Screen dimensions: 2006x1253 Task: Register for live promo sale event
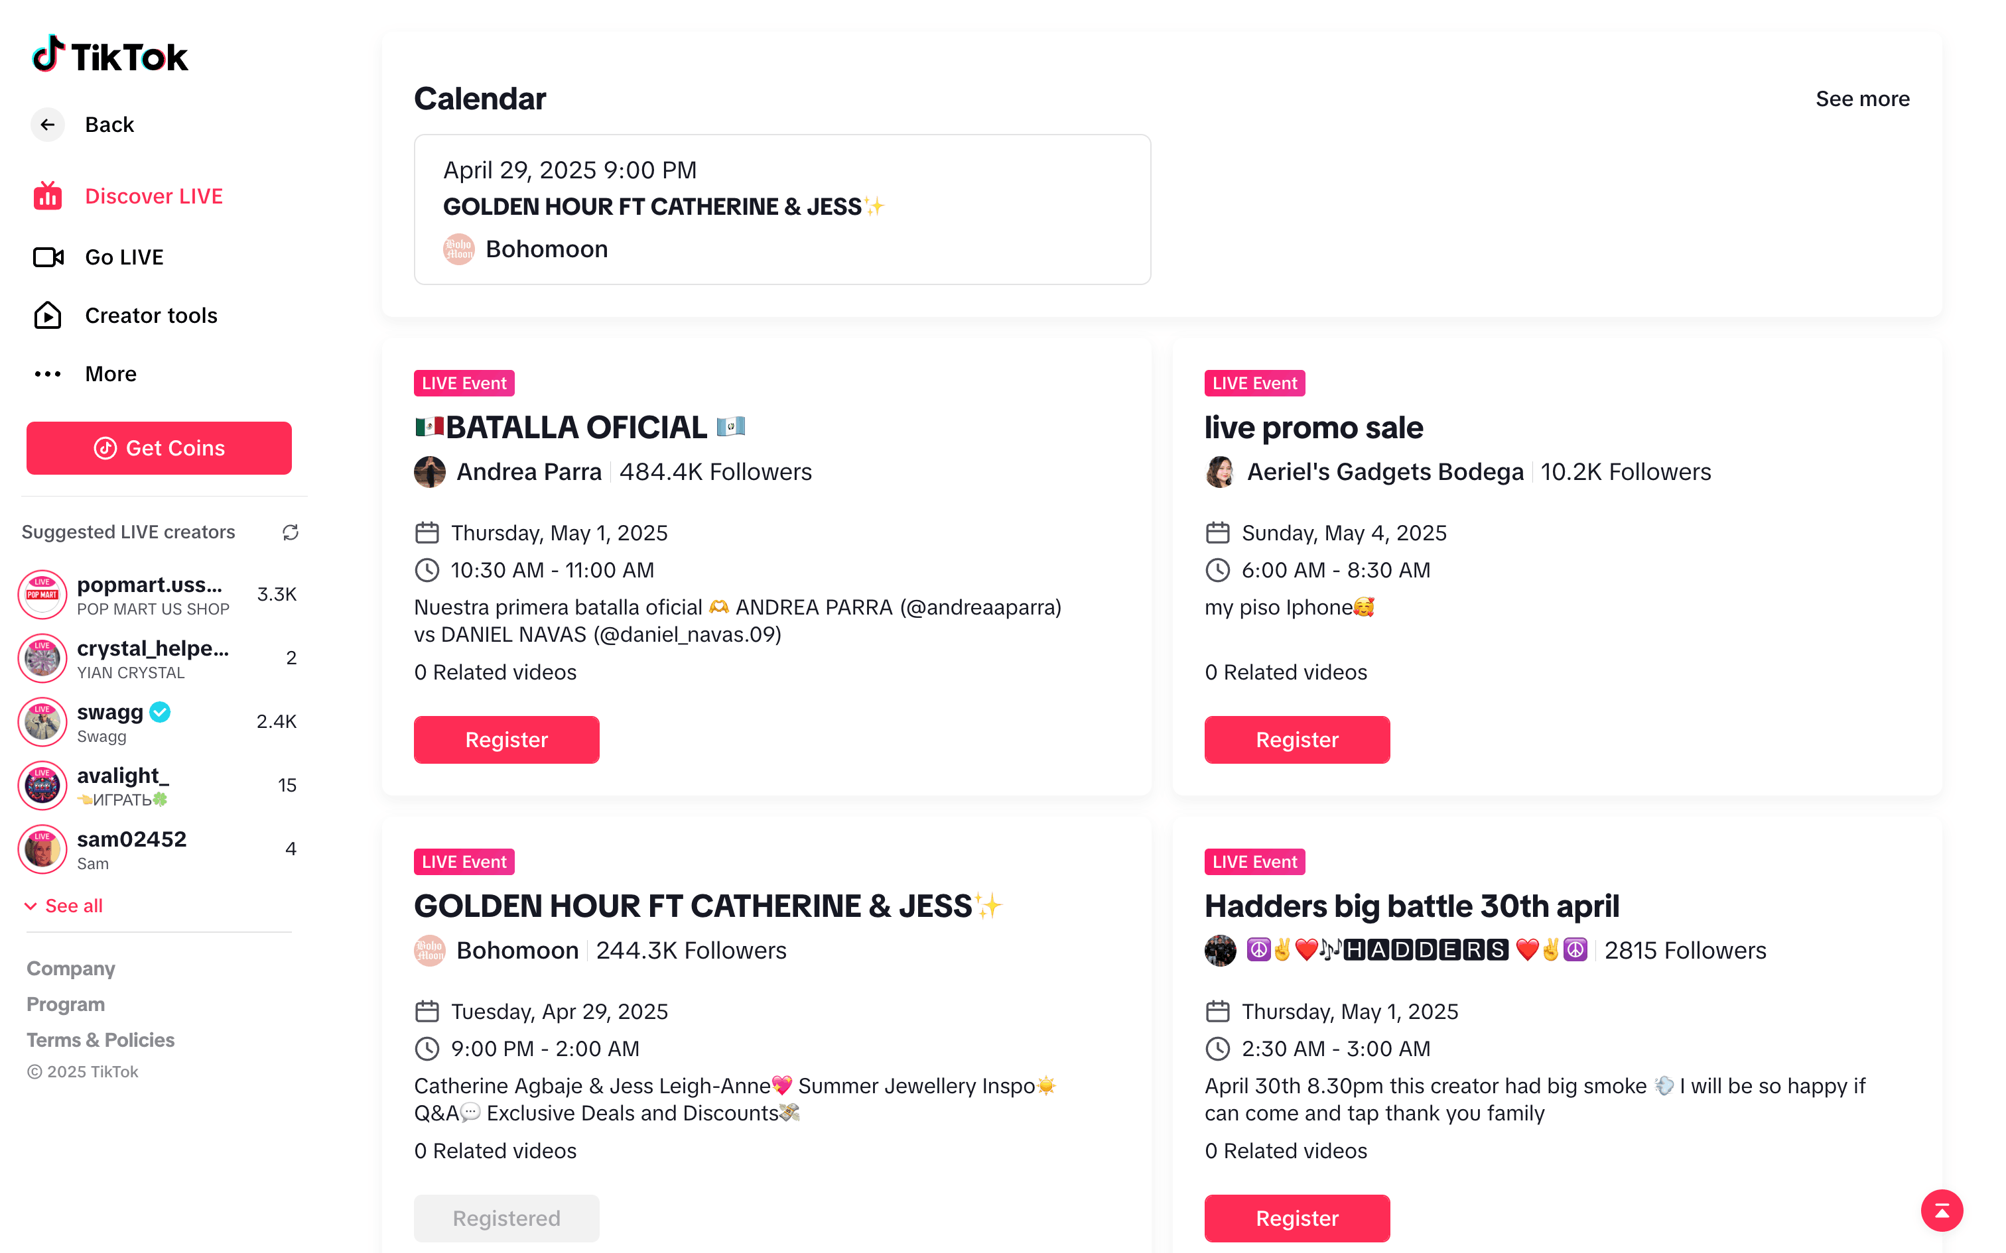click(x=1296, y=739)
